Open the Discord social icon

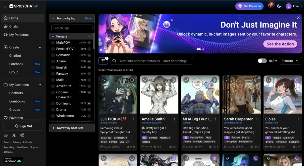pos(6,135)
